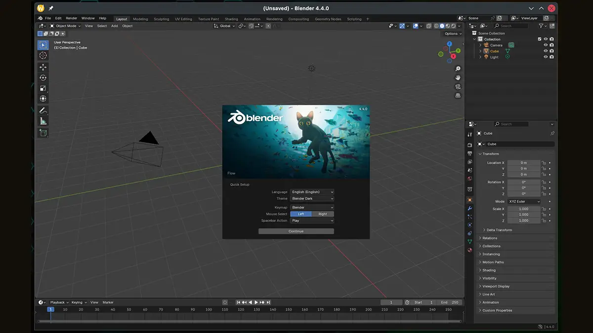This screenshot has width=593, height=333.
Task: Hide the Cube with its eye icon
Action: coord(546,51)
